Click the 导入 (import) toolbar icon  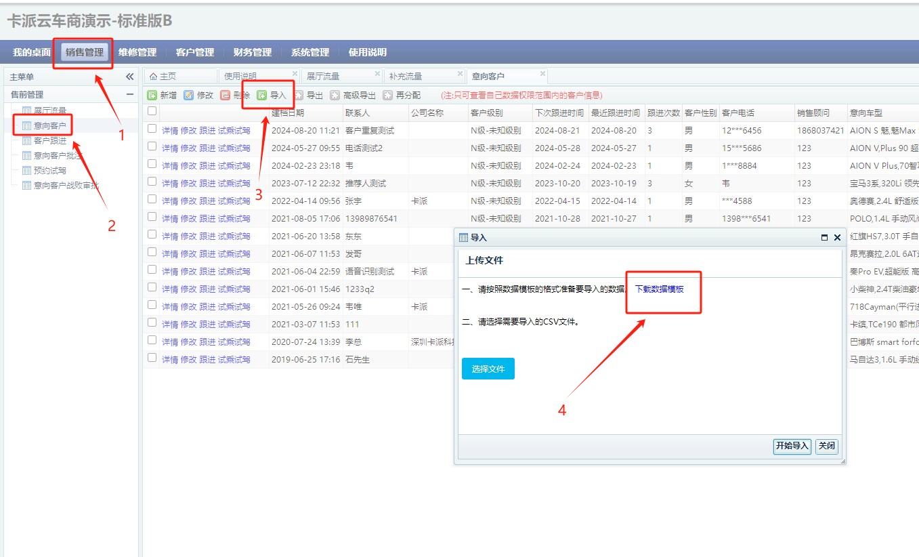tap(262, 96)
